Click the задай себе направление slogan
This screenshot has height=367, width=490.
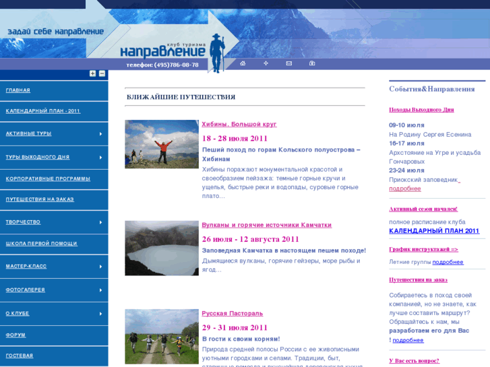click(x=55, y=32)
